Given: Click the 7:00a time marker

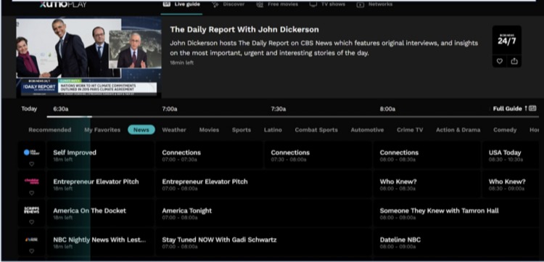Looking at the screenshot, I should pos(169,109).
